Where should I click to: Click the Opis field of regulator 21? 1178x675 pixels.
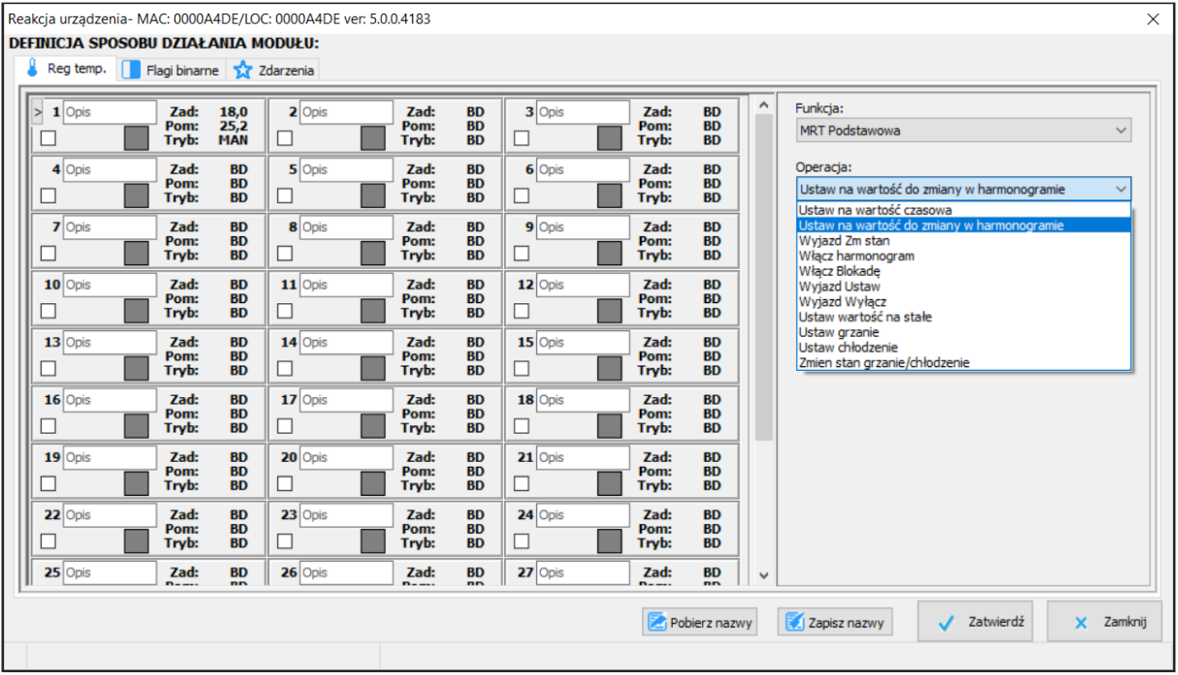(583, 457)
